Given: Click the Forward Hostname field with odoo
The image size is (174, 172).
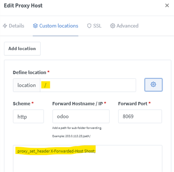Looking at the screenshot, I should pos(81,116).
